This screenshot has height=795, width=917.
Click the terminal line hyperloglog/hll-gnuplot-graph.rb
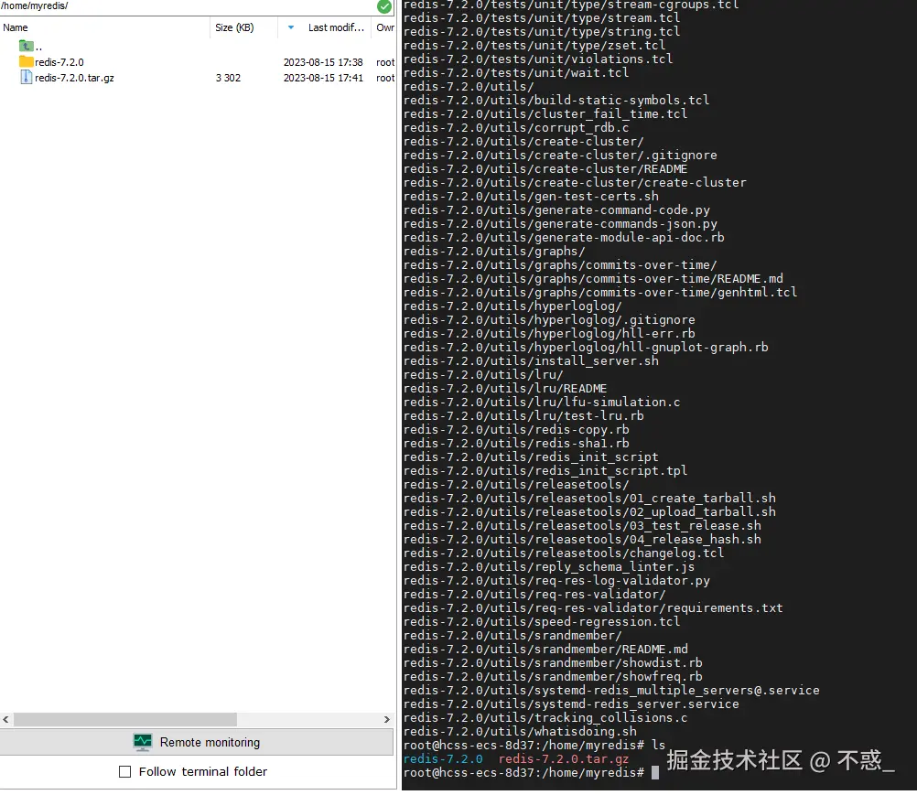coord(586,348)
